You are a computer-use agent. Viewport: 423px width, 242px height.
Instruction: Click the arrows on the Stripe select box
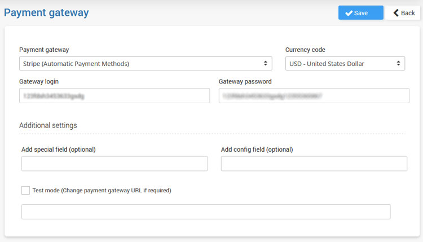click(x=266, y=64)
